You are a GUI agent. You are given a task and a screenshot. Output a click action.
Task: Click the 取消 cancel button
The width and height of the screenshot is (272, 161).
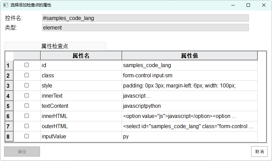click(x=259, y=152)
